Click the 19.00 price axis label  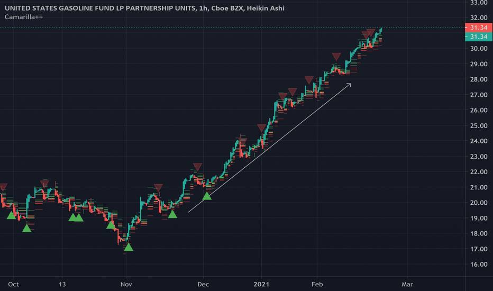[x=479, y=218]
